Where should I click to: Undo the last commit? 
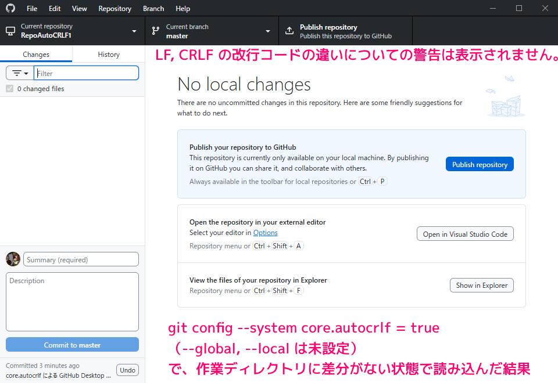tap(127, 370)
